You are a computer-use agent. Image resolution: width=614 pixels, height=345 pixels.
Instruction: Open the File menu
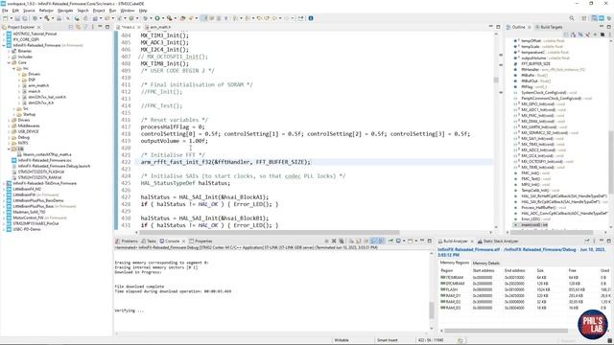5,11
